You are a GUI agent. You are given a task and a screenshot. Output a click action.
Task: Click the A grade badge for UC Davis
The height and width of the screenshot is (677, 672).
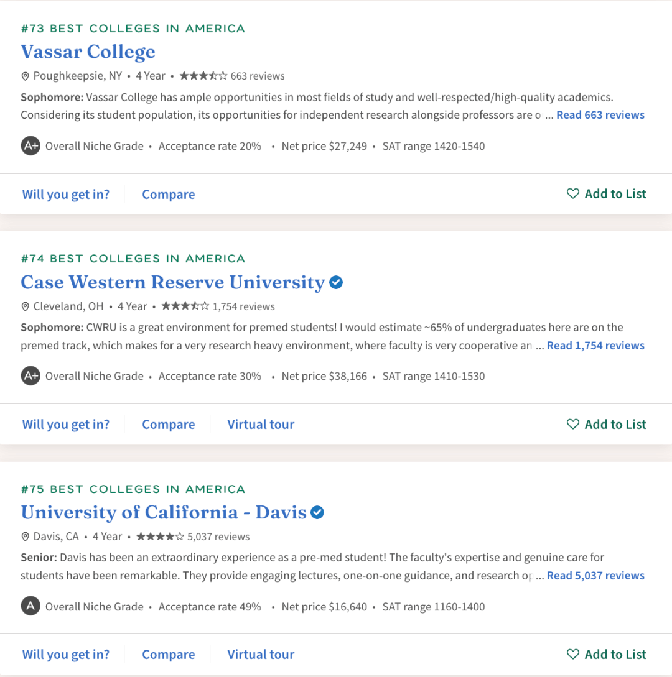pyautogui.click(x=30, y=606)
